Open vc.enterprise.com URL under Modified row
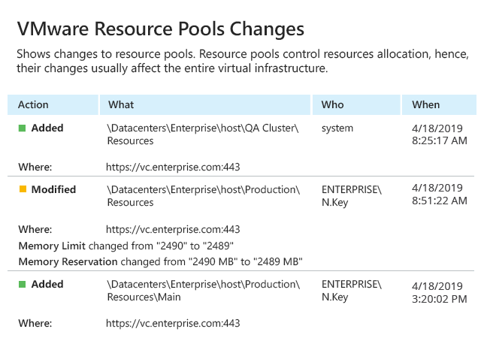 (x=173, y=229)
